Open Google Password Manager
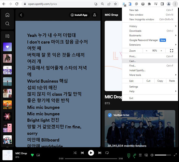 150,40
